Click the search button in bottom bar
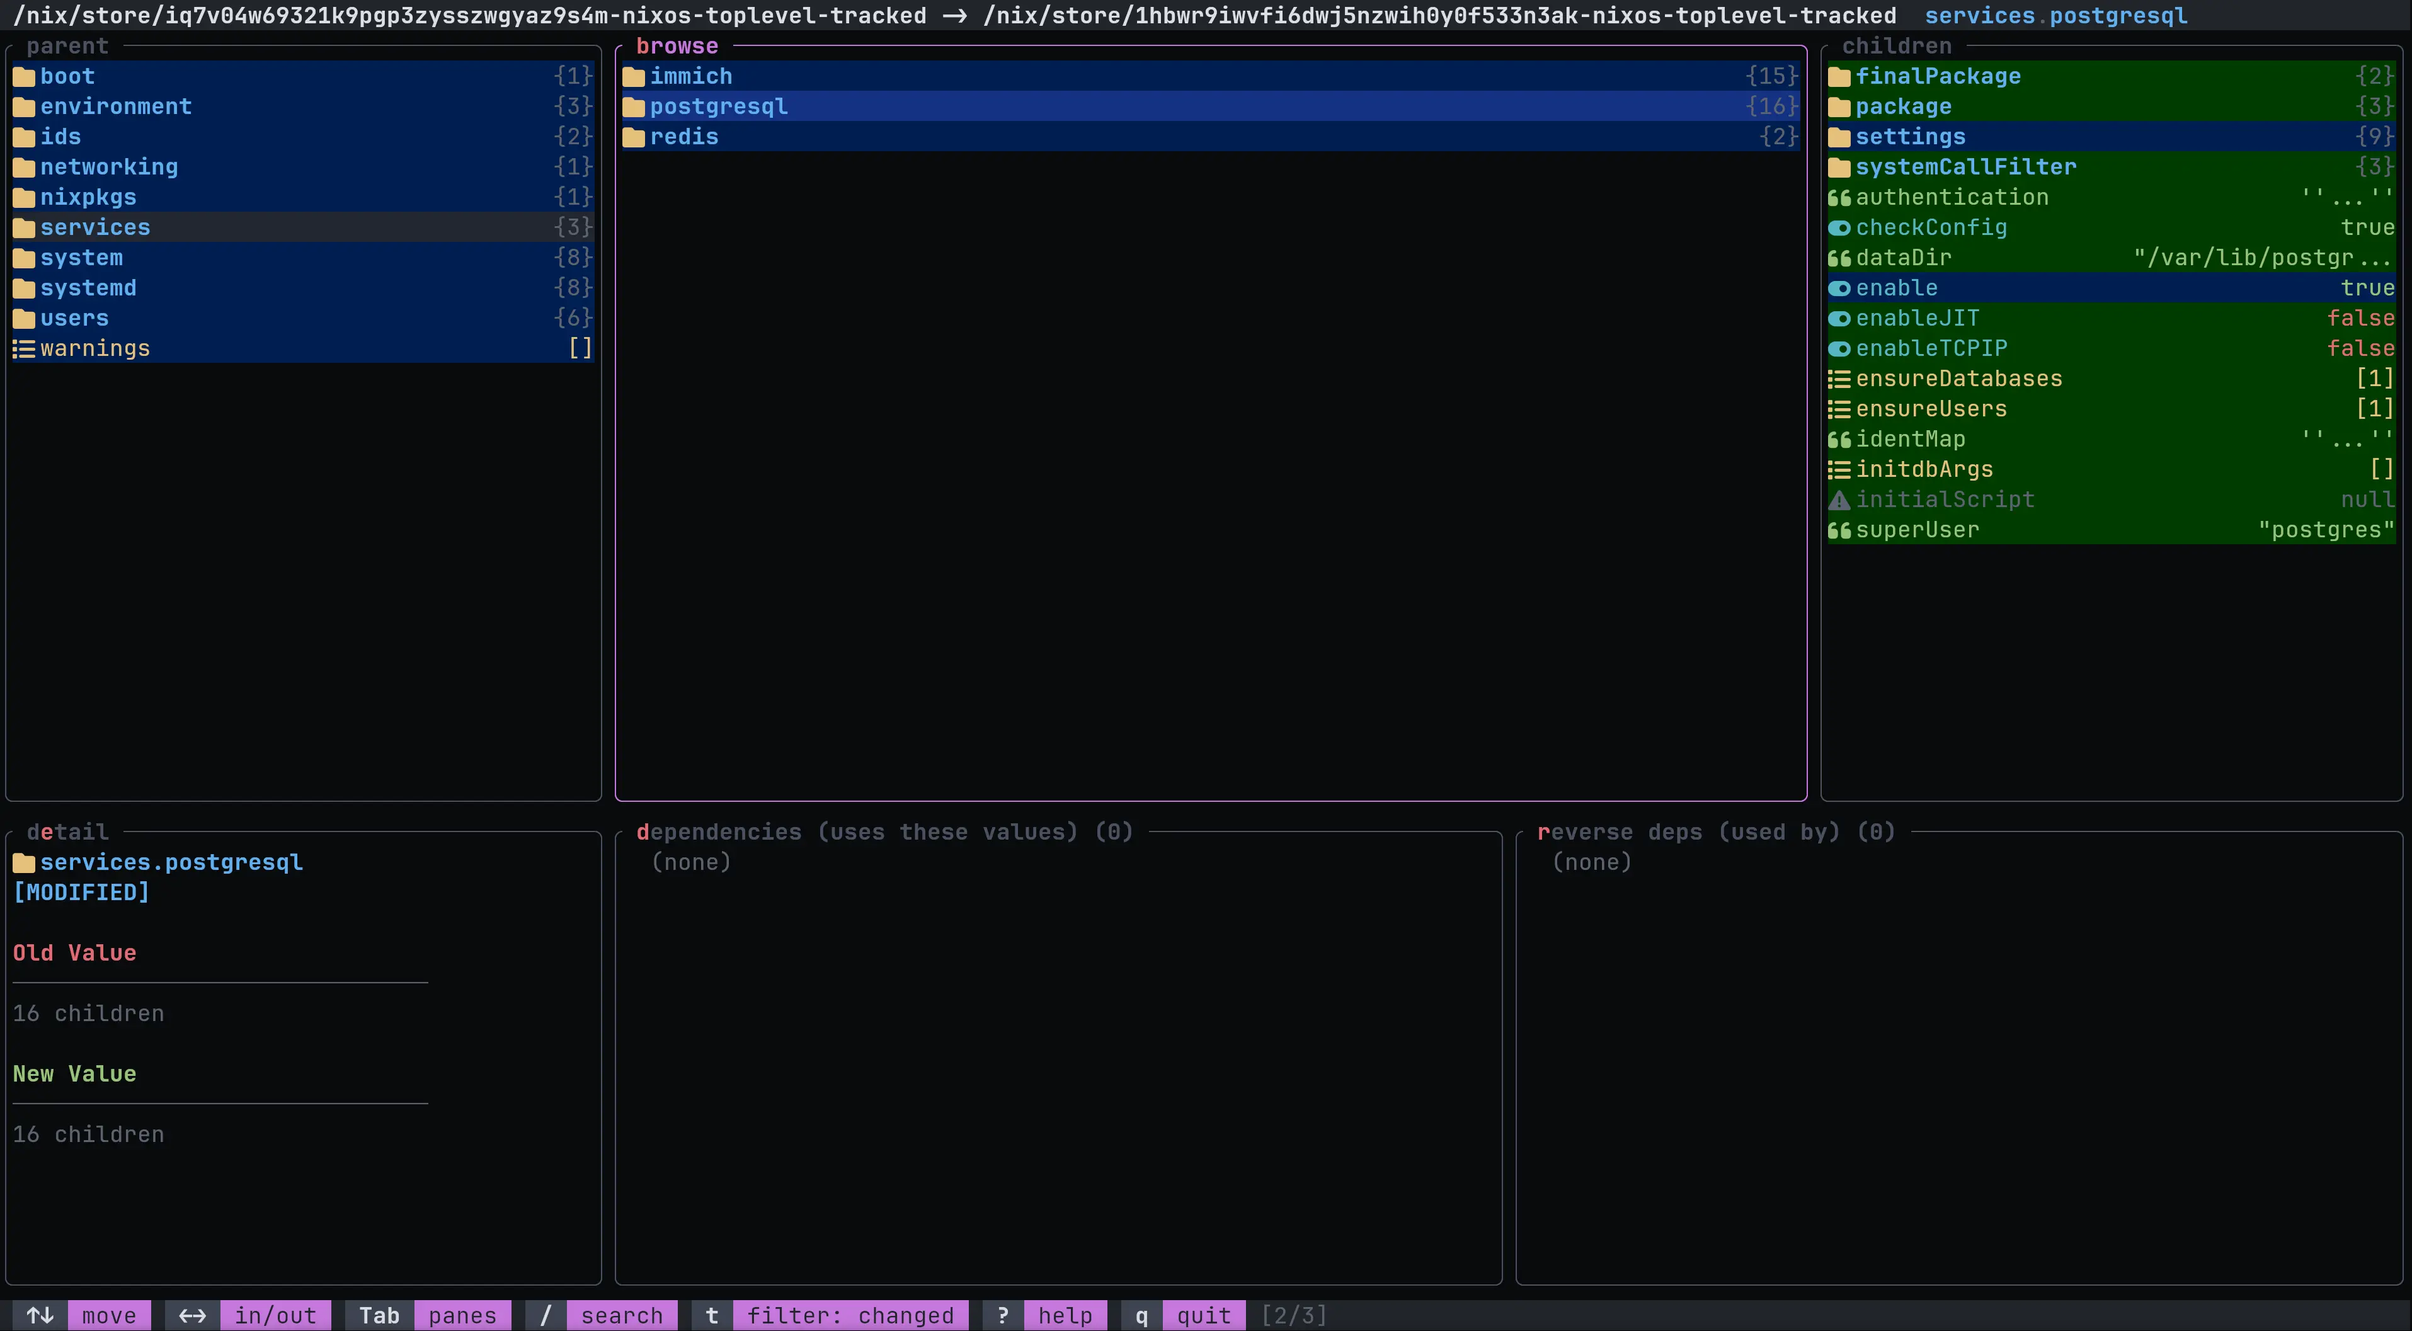The width and height of the screenshot is (2412, 1331). [x=620, y=1315]
